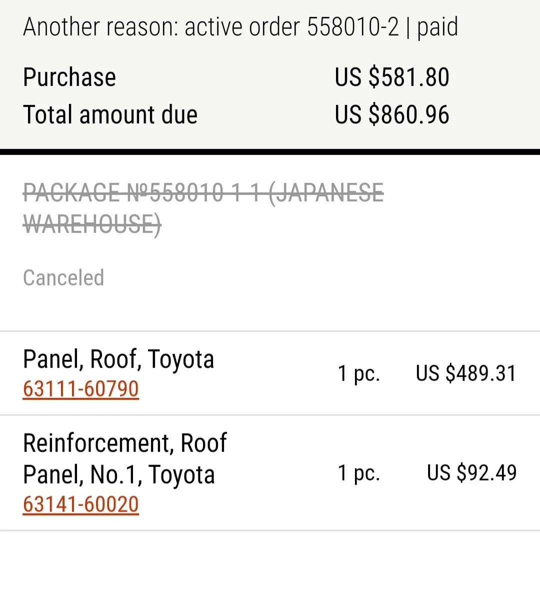Open part number 63141-60020 link
The height and width of the screenshot is (612, 540).
pos(80,504)
